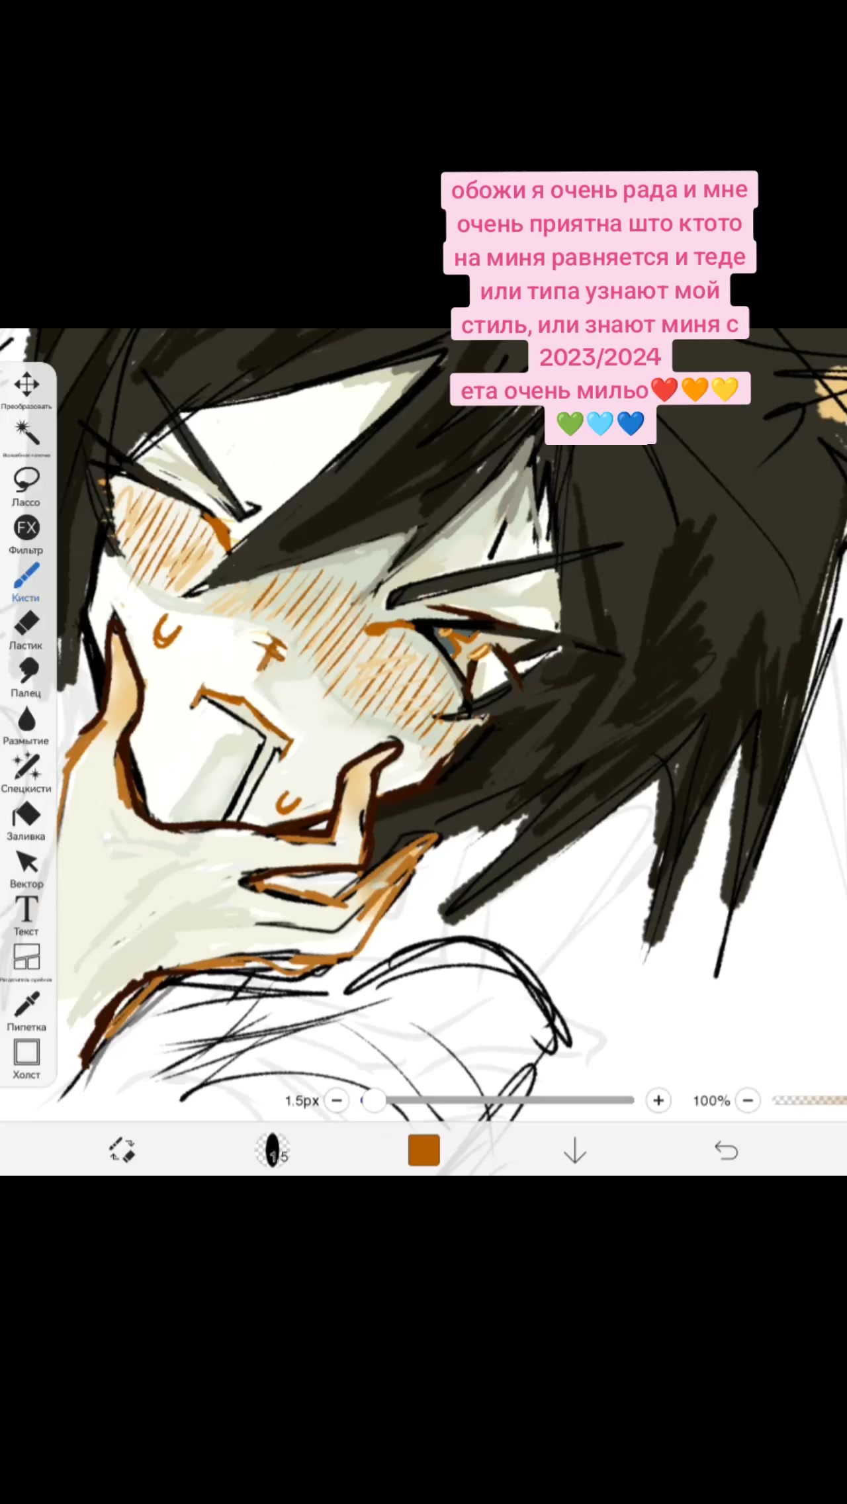The width and height of the screenshot is (847, 1504).
Task: Select the Brush (Кисти) tool
Action: click(x=26, y=582)
